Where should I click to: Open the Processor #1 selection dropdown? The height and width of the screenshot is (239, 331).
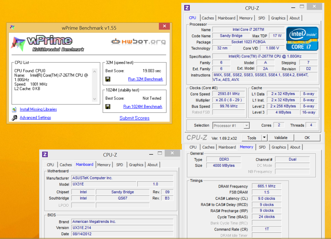pos(247,126)
